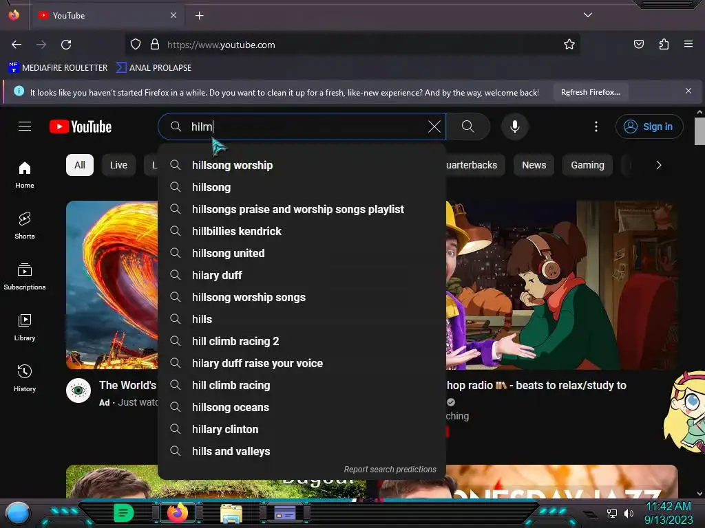This screenshot has height=528, width=705.
Task: Open the taskbar clock and date
Action: click(x=668, y=513)
